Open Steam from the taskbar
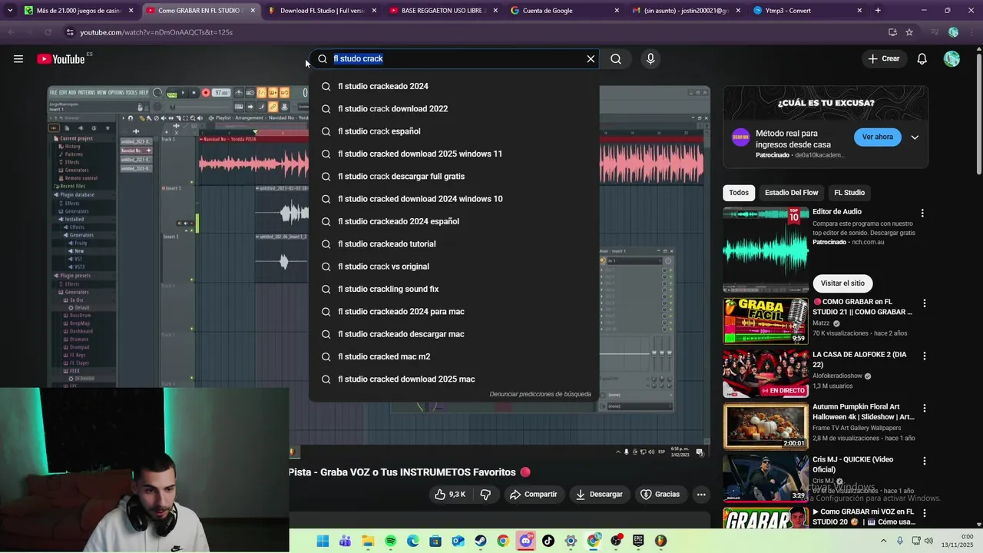 coord(480,541)
